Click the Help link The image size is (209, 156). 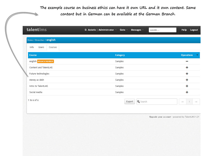click(184, 30)
